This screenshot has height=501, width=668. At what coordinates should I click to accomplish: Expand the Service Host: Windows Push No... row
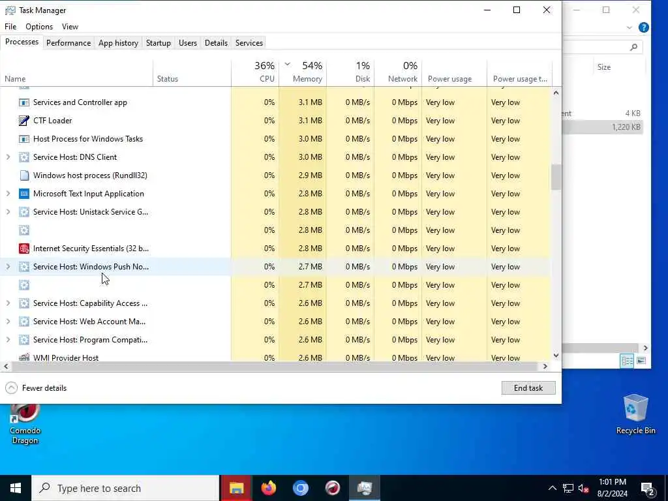(x=8, y=267)
